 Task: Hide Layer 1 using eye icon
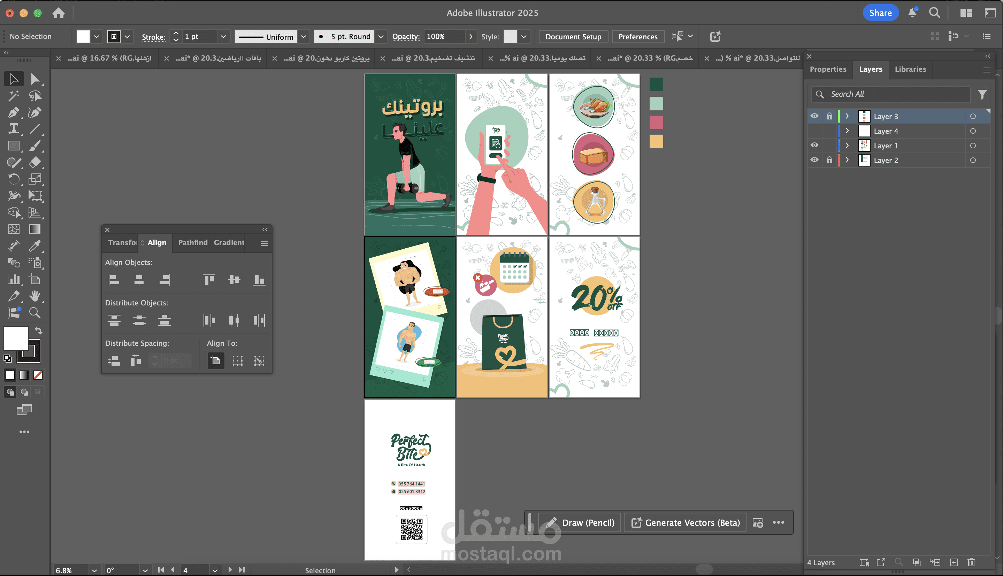click(x=814, y=145)
